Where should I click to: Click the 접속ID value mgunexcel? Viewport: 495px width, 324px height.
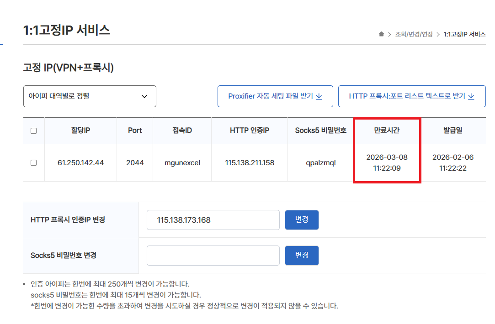[x=182, y=163]
